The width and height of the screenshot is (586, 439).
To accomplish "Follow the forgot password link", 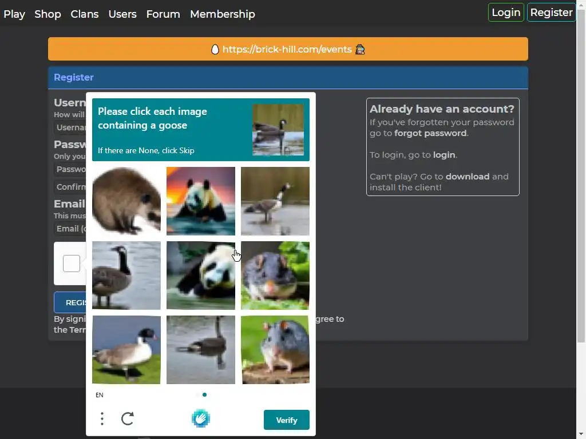I will click(430, 133).
